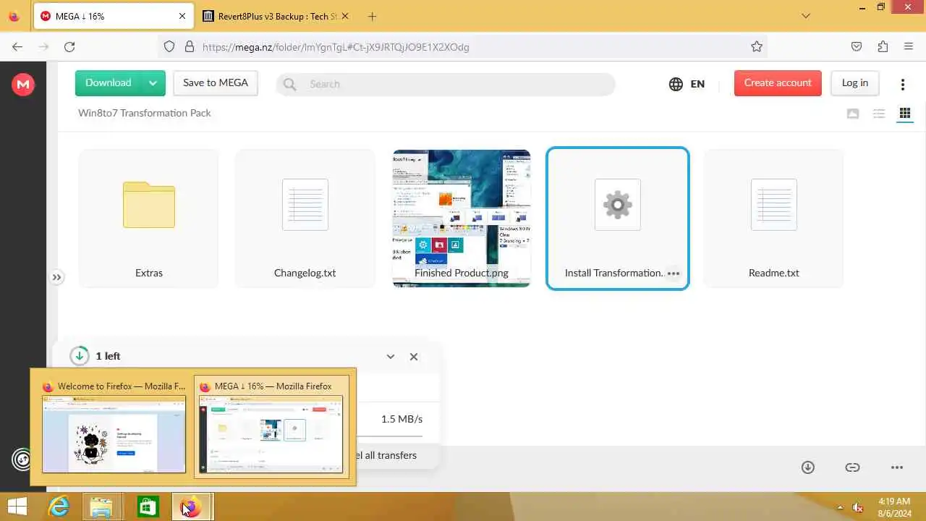Viewport: 926px width, 521px height.
Task: Click the muted volume tray icon
Action: coord(858,507)
